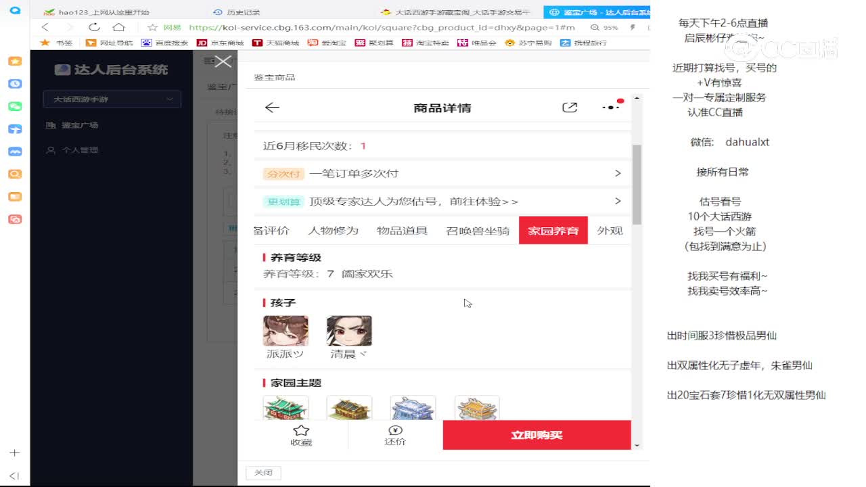Click the share icon in 商品详情 header

coord(570,108)
